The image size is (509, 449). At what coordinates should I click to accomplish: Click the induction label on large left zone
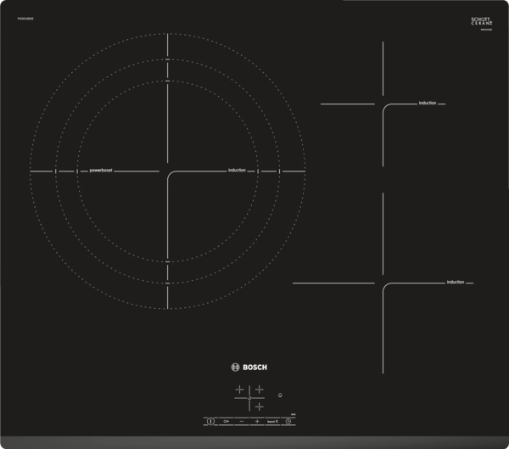click(237, 171)
